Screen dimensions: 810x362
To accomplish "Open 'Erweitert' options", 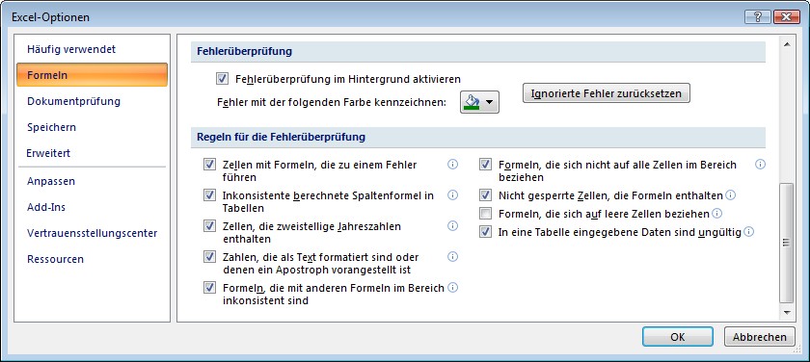I will pyautogui.click(x=92, y=153).
